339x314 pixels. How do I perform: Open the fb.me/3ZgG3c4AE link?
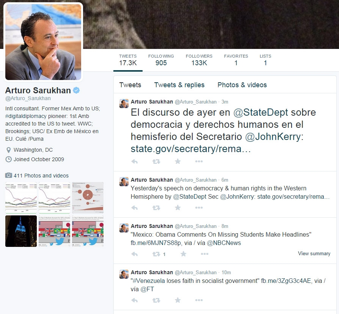tap(286, 281)
